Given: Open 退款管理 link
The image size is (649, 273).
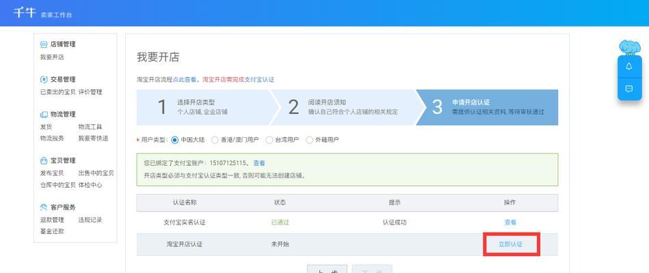Looking at the screenshot, I should [52, 220].
